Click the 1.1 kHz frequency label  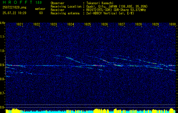tap(2, 37)
